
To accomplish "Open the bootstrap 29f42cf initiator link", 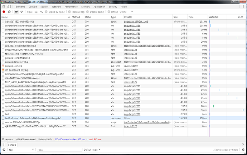I will 136,21.
